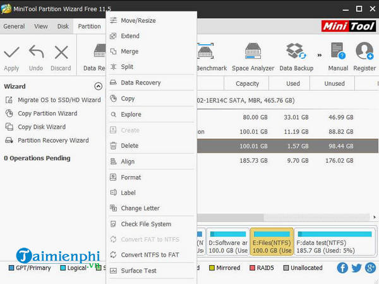Select the 80.00 GB partition row

tap(287, 117)
